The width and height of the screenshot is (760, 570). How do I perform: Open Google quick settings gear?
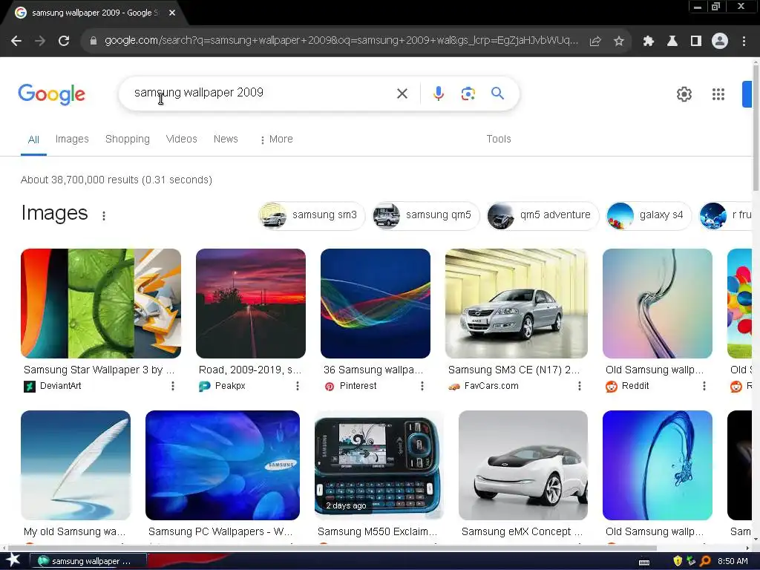(684, 94)
